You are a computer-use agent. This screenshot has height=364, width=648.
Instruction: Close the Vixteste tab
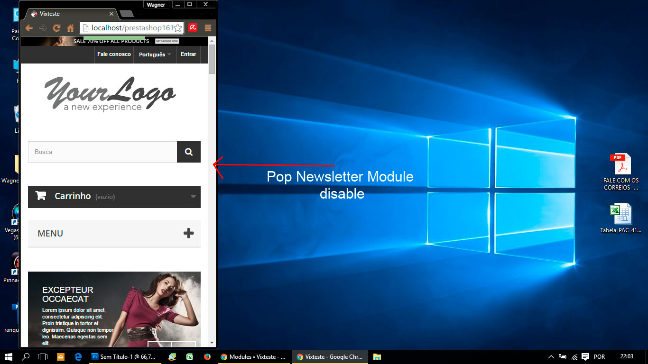(x=112, y=14)
